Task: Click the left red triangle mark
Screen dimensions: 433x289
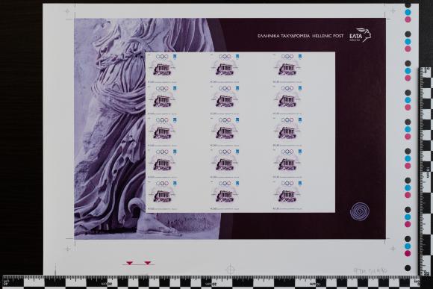Action: [x=129, y=263]
